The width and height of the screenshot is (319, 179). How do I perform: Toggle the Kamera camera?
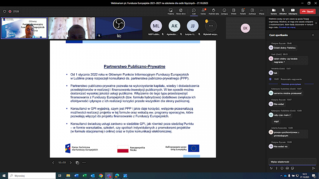coord(274,11)
